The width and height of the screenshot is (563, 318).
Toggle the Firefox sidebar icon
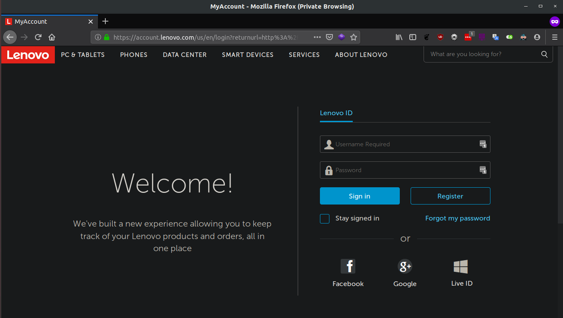pyautogui.click(x=413, y=37)
